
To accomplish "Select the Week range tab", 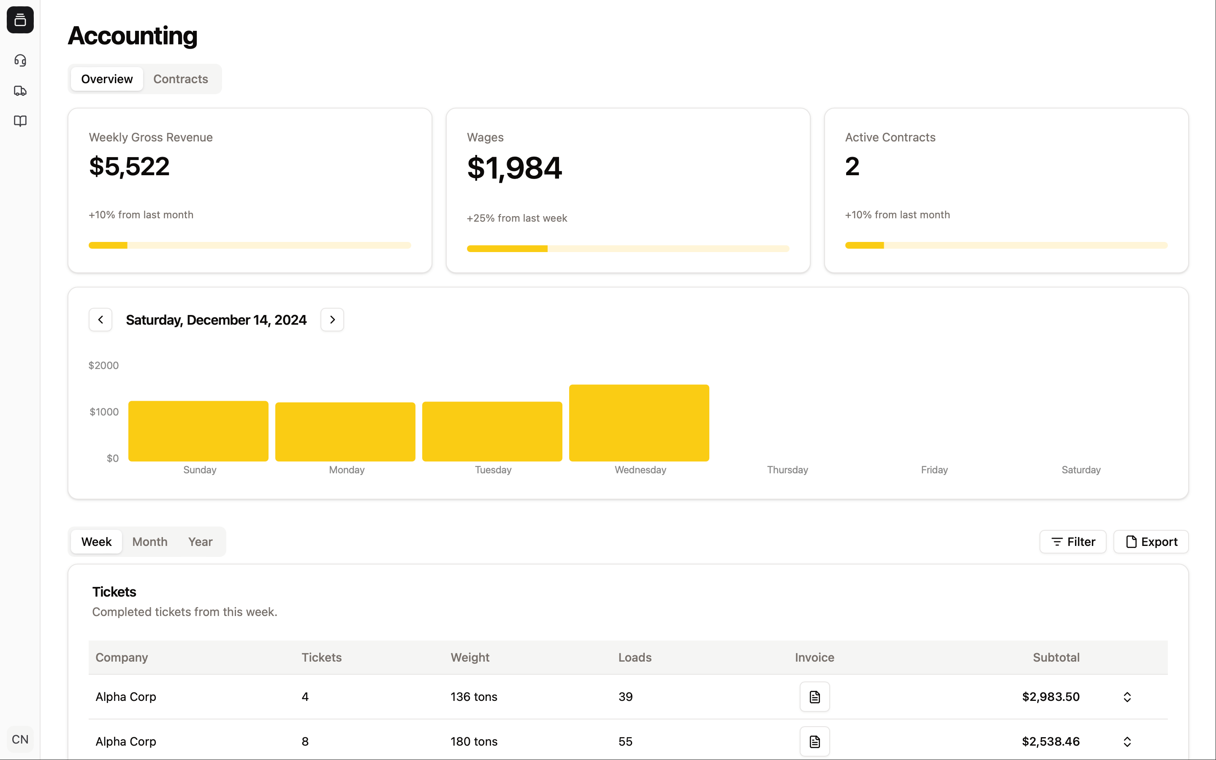I will [96, 542].
